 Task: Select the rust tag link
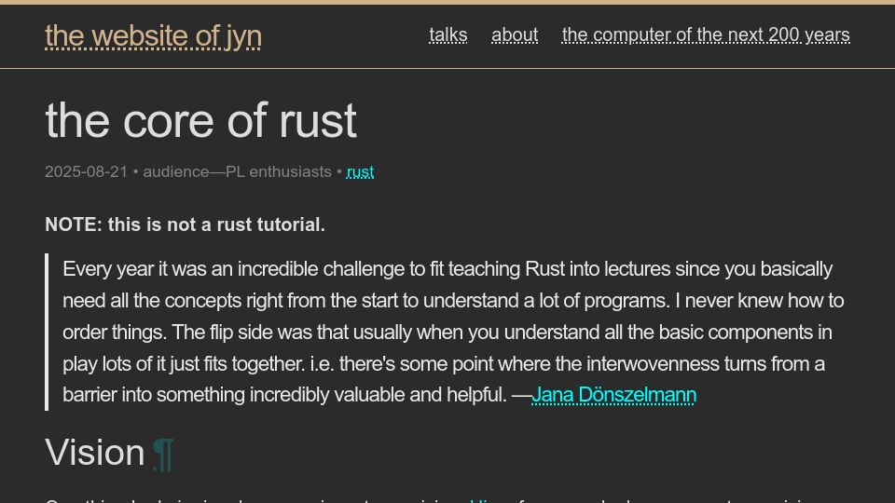coord(360,171)
